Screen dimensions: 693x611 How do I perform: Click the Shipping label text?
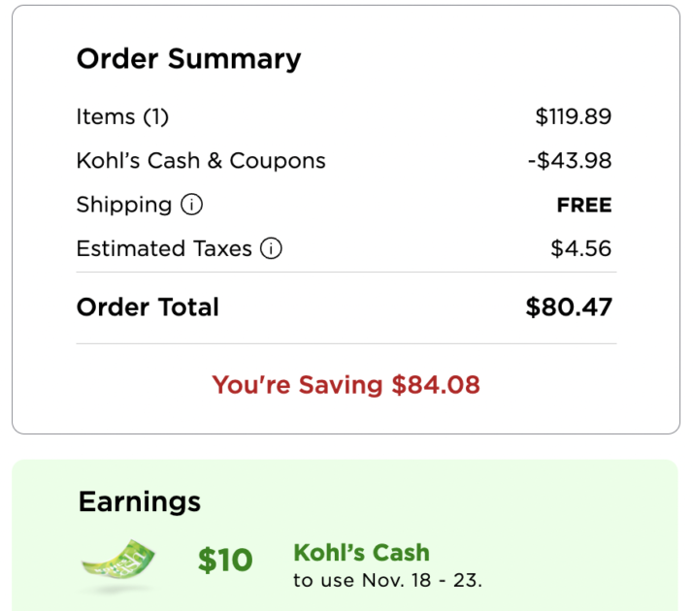(x=123, y=205)
